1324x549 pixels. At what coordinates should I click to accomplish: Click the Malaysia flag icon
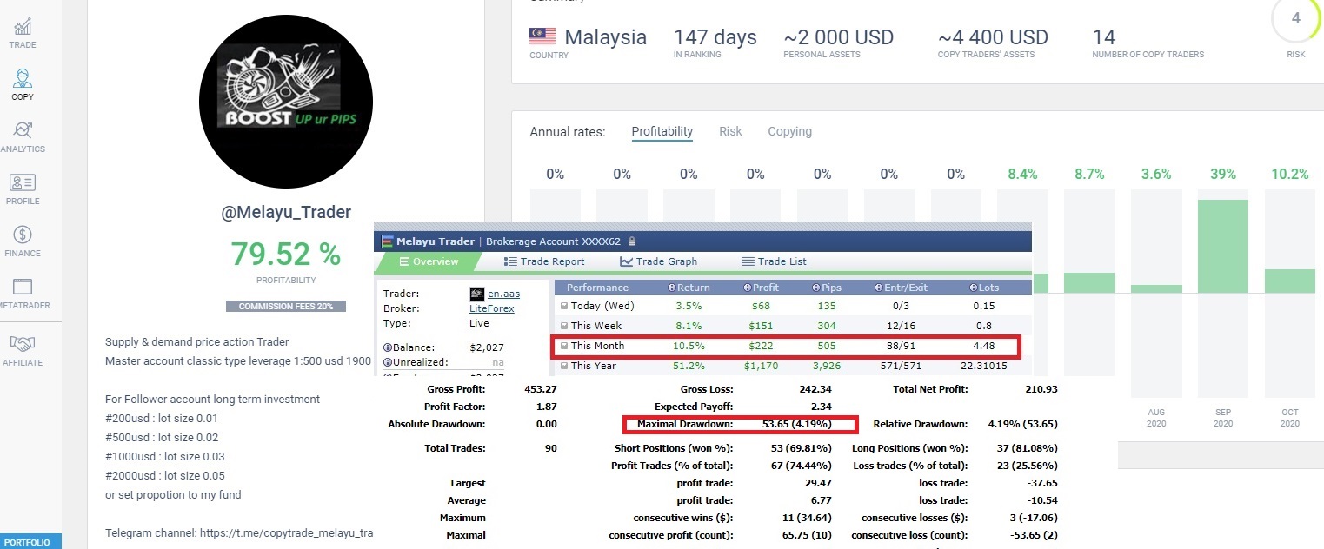coord(542,36)
